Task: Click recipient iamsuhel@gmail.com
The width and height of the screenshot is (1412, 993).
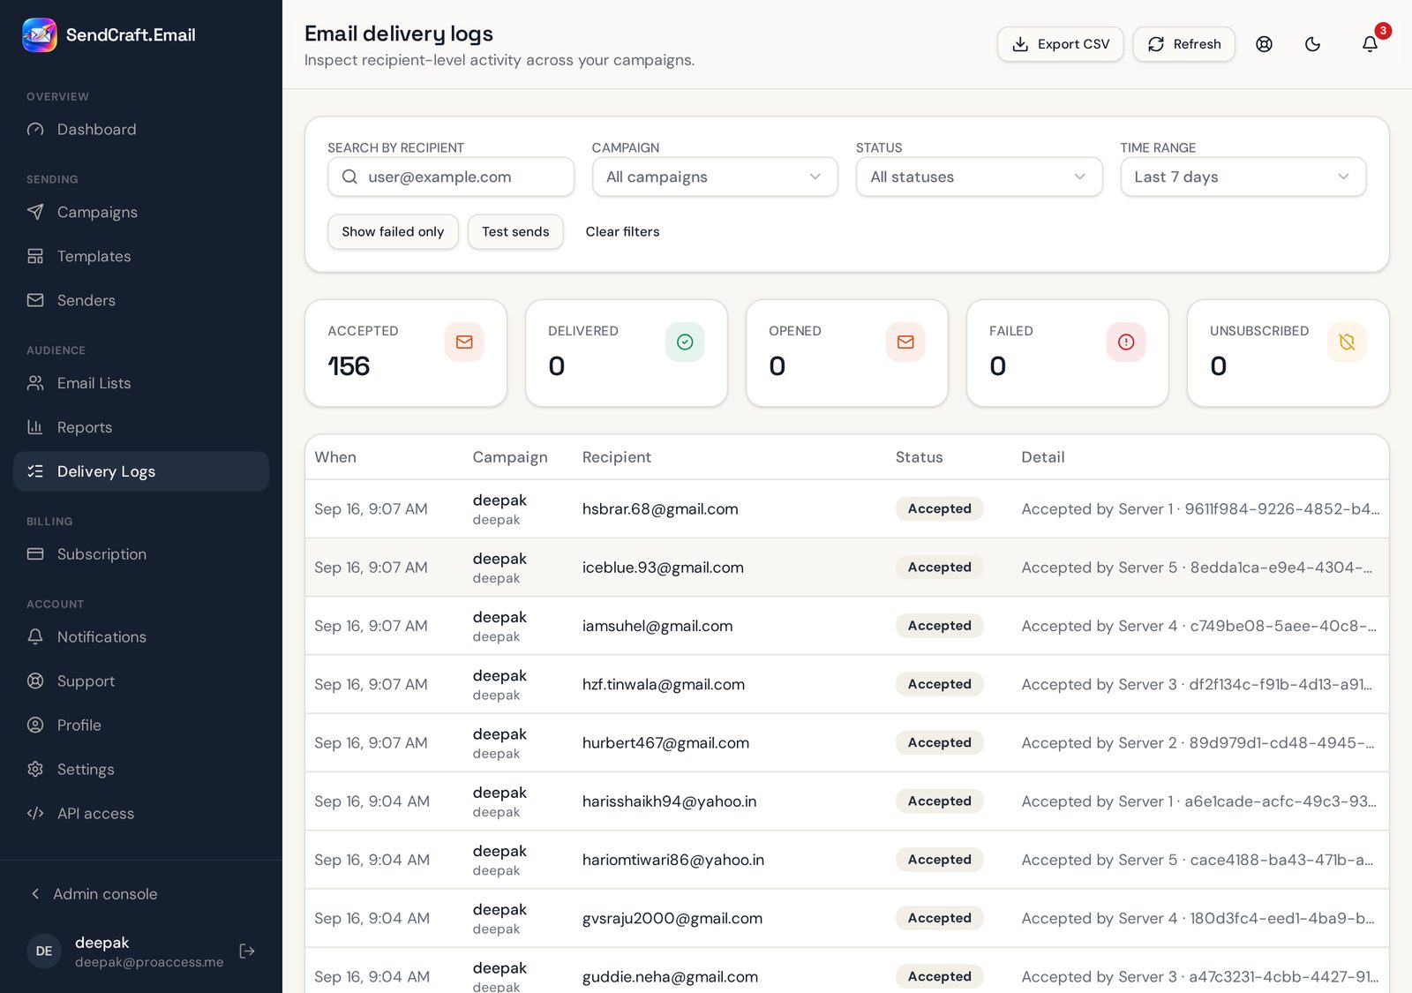Action: click(x=657, y=626)
